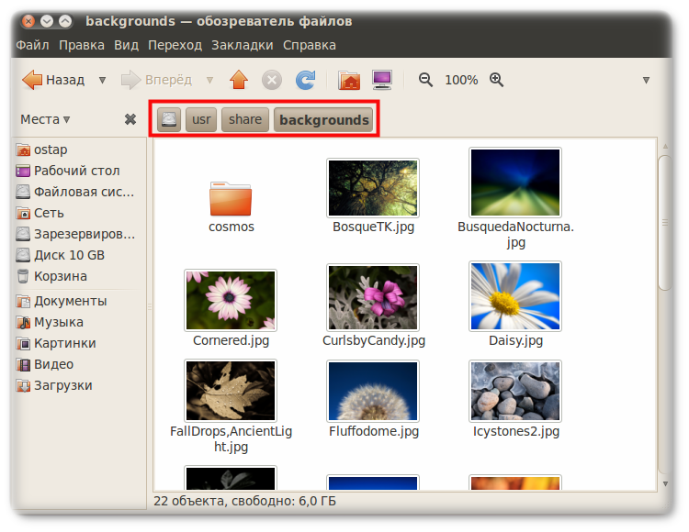The width and height of the screenshot is (689, 532).
Task: Reload the current folder contents
Action: 305,80
